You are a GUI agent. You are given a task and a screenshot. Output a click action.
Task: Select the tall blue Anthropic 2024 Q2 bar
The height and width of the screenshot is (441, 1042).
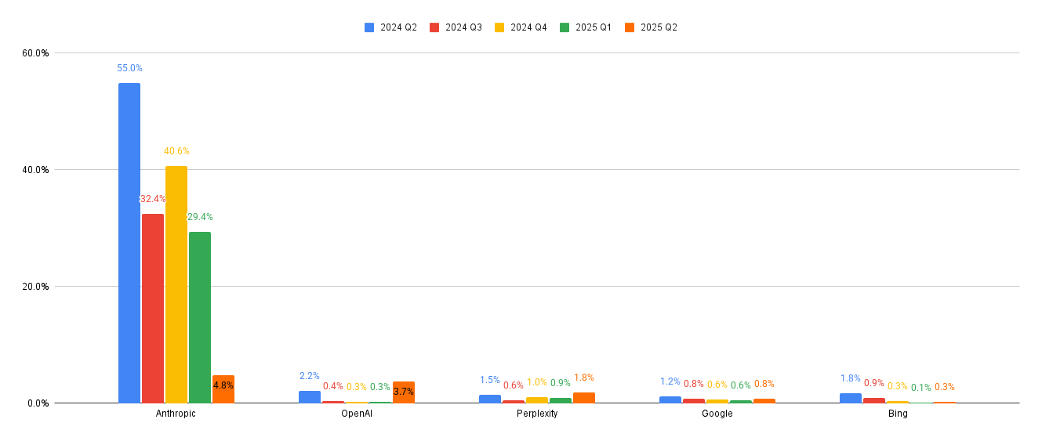[x=129, y=243]
